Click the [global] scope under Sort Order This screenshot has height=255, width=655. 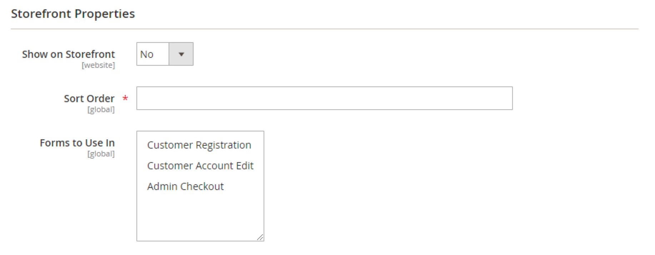point(101,110)
